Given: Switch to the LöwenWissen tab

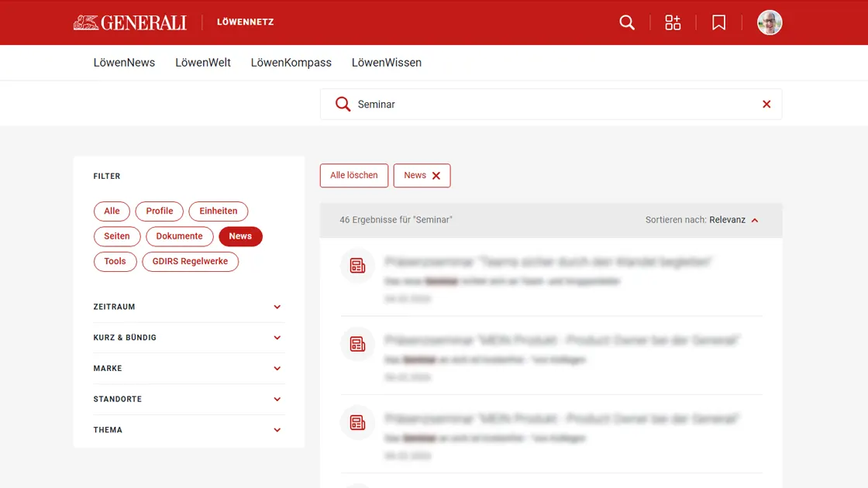Looking at the screenshot, I should point(386,62).
